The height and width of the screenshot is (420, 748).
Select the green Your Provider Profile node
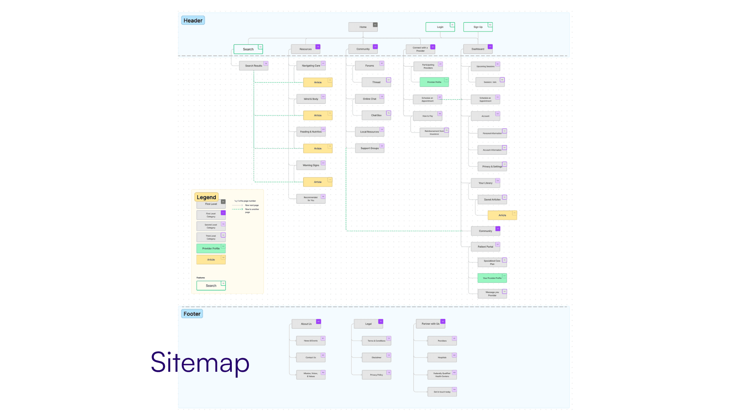[x=492, y=278]
